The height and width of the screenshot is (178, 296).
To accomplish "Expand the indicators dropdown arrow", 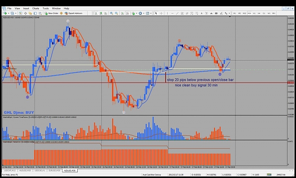I will coord(136,13).
